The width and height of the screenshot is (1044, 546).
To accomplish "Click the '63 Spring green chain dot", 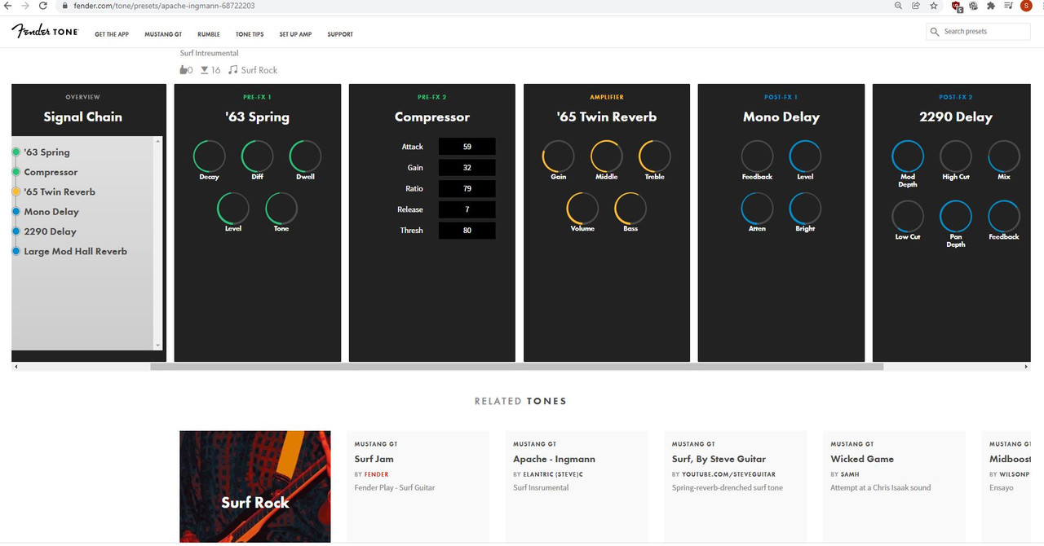I will point(15,152).
